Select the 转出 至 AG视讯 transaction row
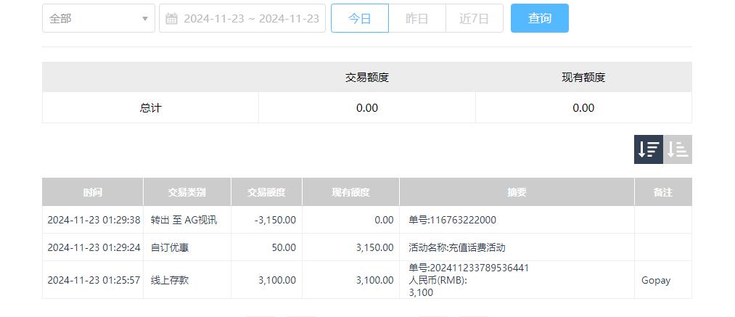The height and width of the screenshot is (317, 735). pos(184,220)
